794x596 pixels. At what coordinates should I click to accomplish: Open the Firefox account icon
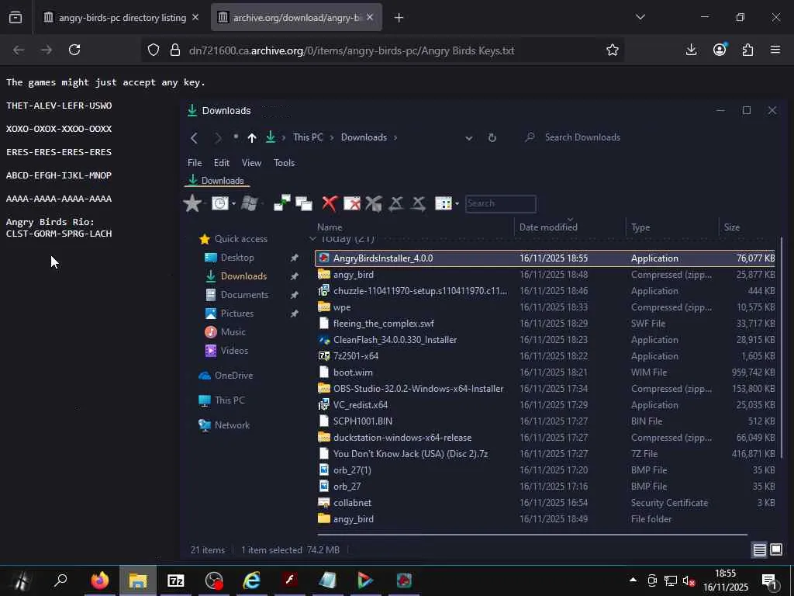720,50
